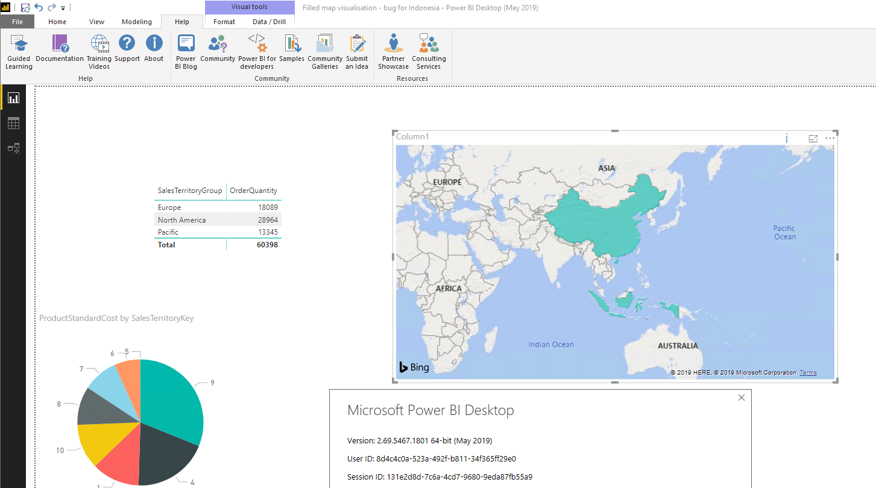The image size is (876, 488).
Task: Click the Save icon in title bar
Action: tap(25, 8)
